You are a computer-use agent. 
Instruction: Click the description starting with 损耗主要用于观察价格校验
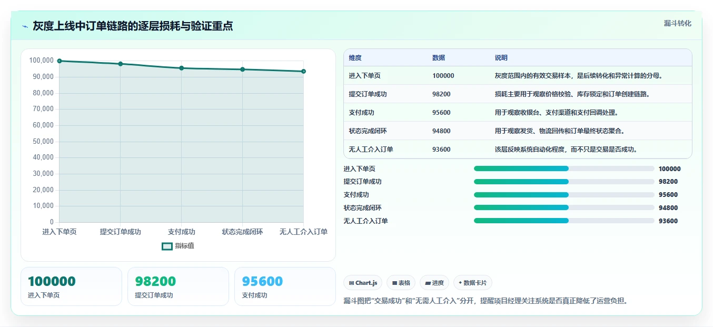[x=572, y=94]
